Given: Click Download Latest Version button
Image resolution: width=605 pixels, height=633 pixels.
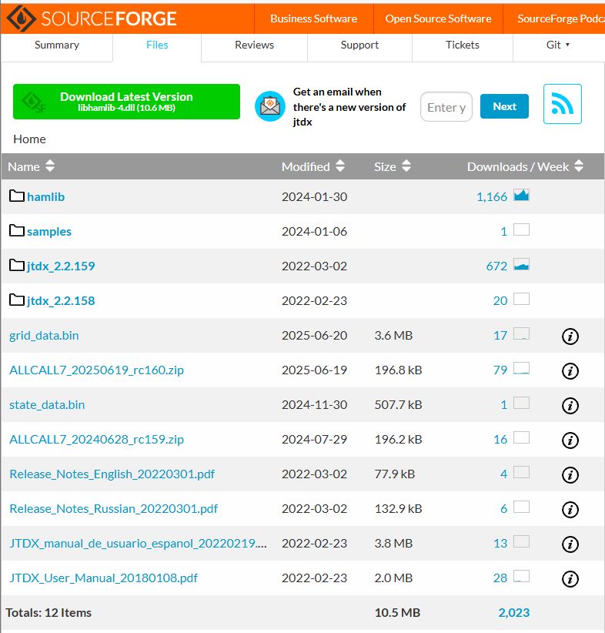Looking at the screenshot, I should click(126, 102).
